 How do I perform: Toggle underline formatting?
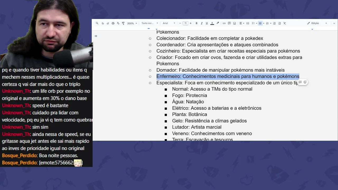[x=207, y=23]
